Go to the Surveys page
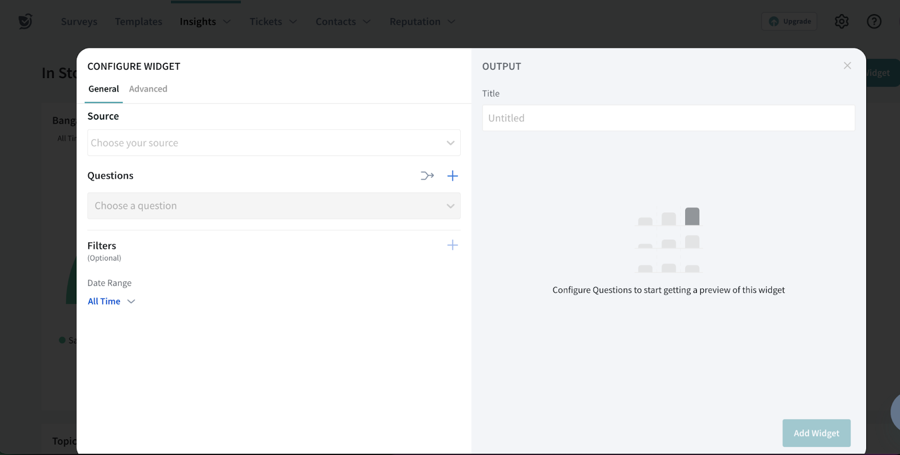 click(x=79, y=21)
